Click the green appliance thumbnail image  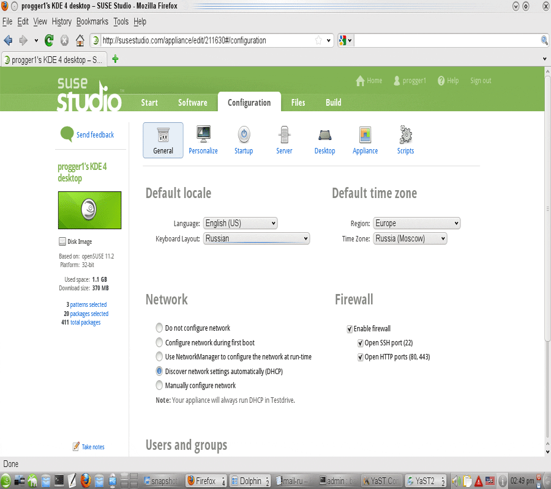pyautogui.click(x=89, y=210)
